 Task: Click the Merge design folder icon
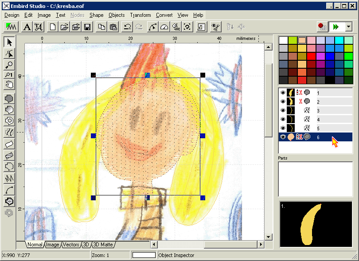[76, 27]
